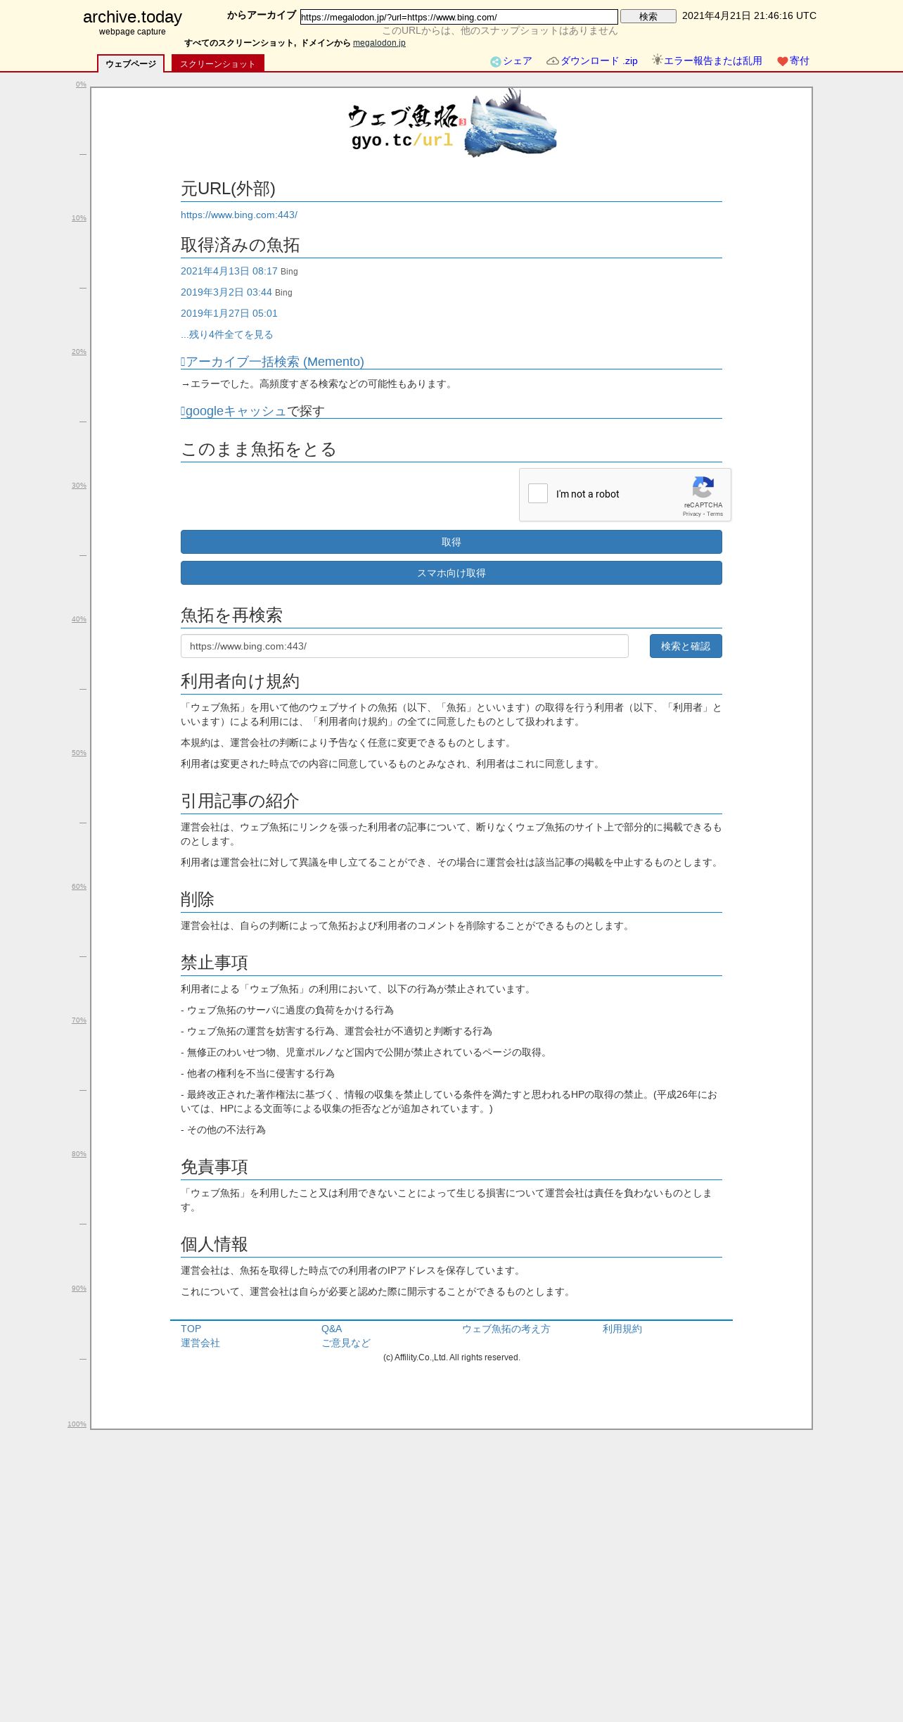Click the 検索 button in archive header
This screenshot has height=1722, width=903.
(648, 16)
